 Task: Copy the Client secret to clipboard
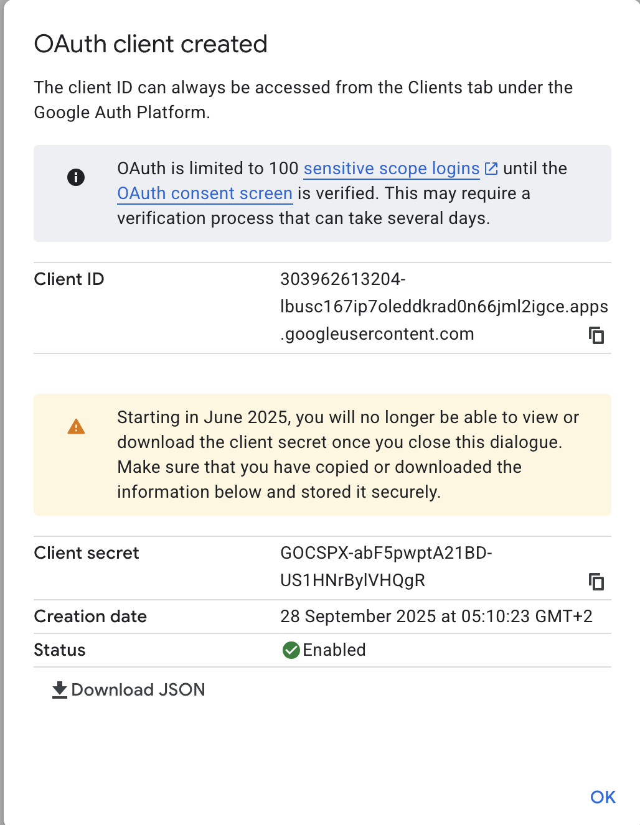(x=596, y=582)
